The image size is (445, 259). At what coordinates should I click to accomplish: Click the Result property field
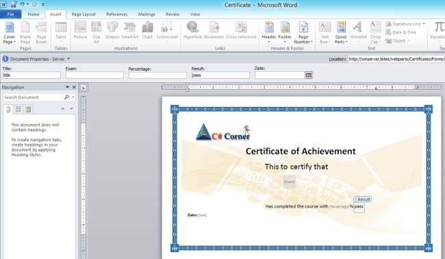point(220,75)
